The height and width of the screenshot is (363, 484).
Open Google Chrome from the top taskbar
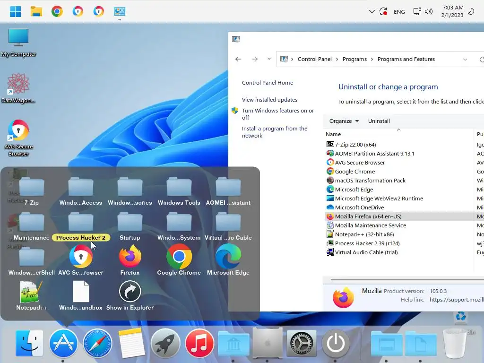57,11
